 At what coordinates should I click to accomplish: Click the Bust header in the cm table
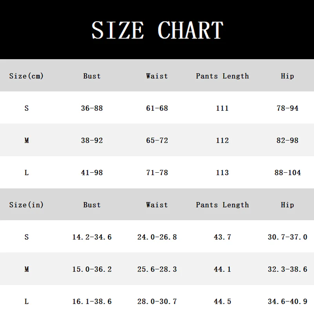point(92,76)
